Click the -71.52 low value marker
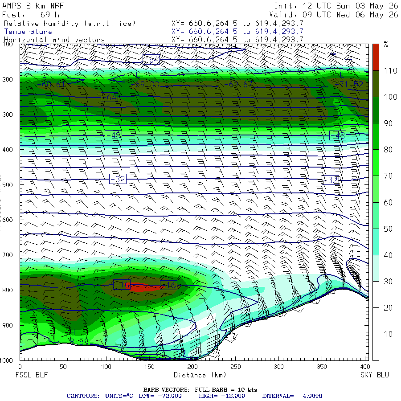401x401 pixels. click(x=349, y=84)
